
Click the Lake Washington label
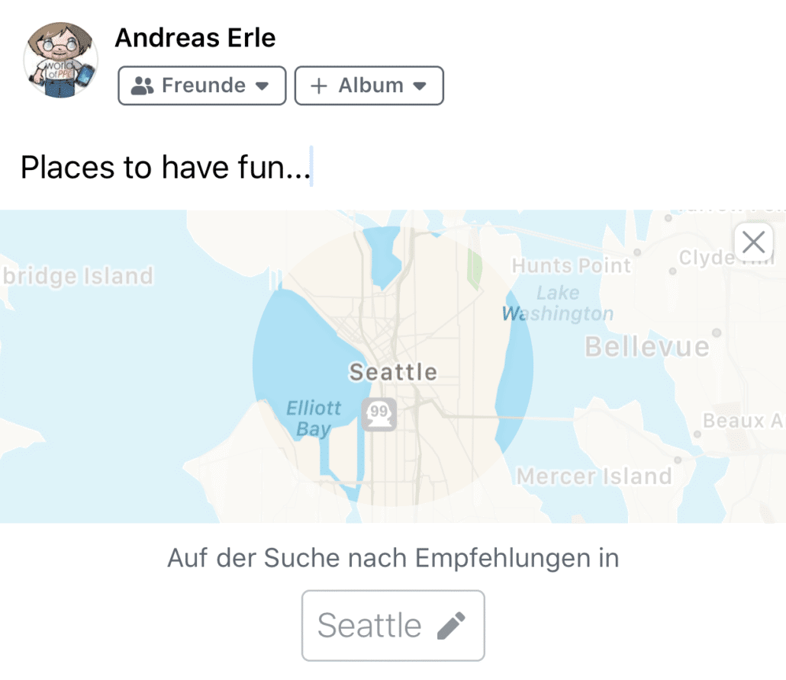tap(558, 303)
